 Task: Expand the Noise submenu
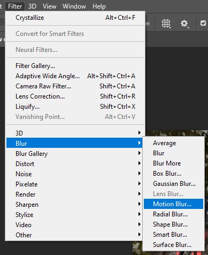point(75,174)
